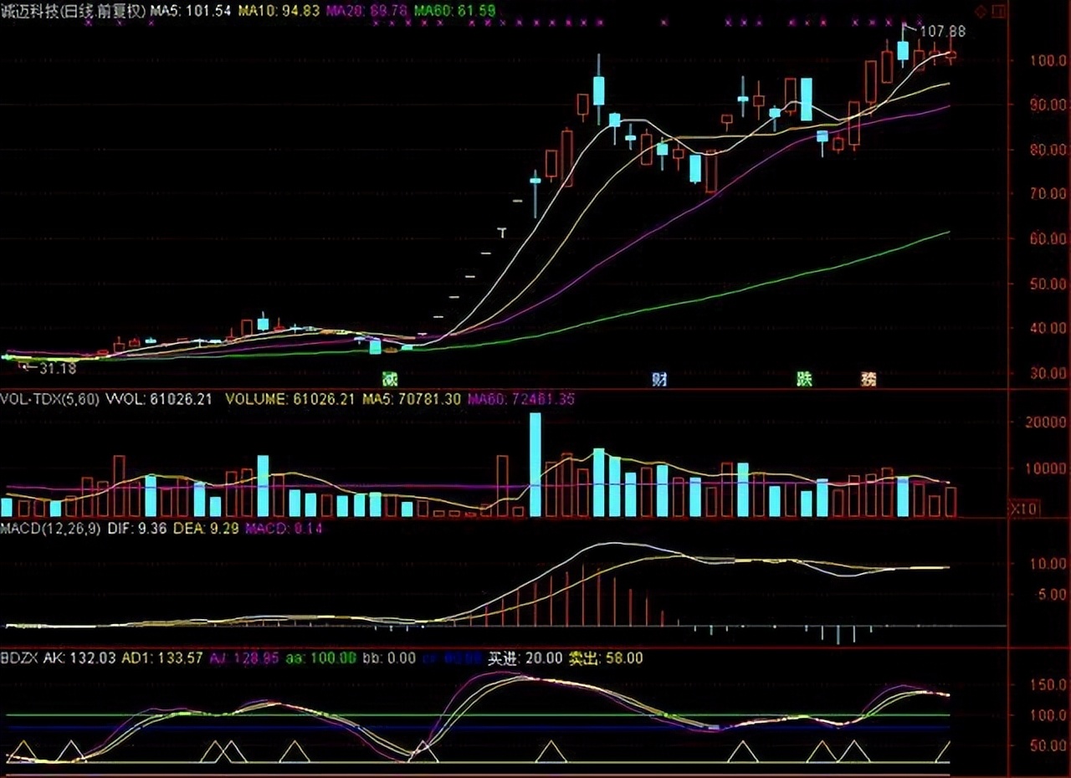Select the 买进: 20.00 label

[525, 658]
